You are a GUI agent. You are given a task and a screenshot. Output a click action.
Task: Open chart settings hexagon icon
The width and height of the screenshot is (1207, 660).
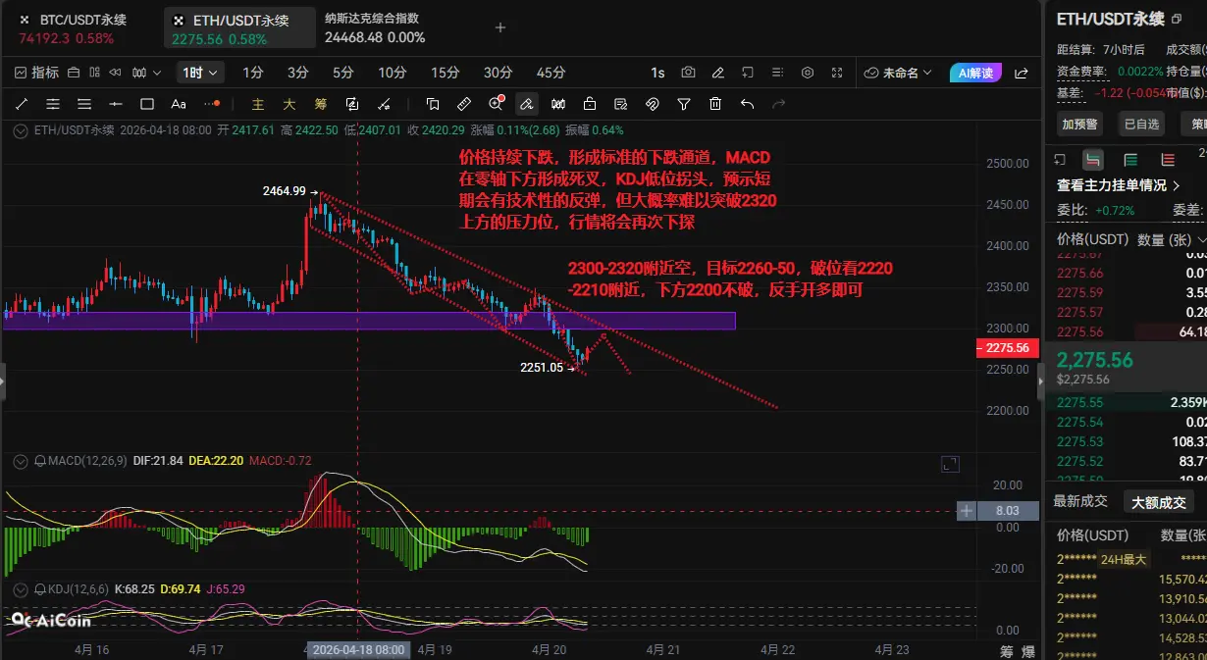[x=808, y=73]
